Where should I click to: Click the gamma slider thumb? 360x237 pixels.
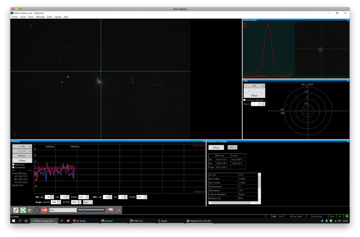click(x=85, y=210)
